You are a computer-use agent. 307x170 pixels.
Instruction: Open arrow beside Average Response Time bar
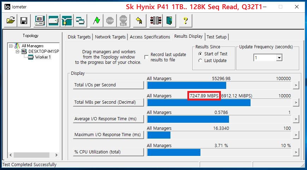click(296, 119)
